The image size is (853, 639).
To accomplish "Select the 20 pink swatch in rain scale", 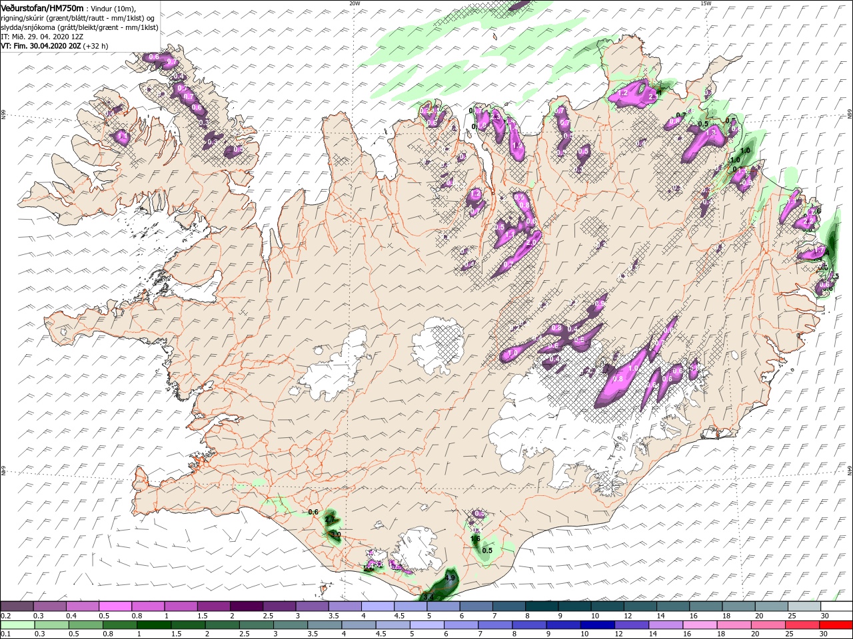I will pyautogui.click(x=768, y=625).
